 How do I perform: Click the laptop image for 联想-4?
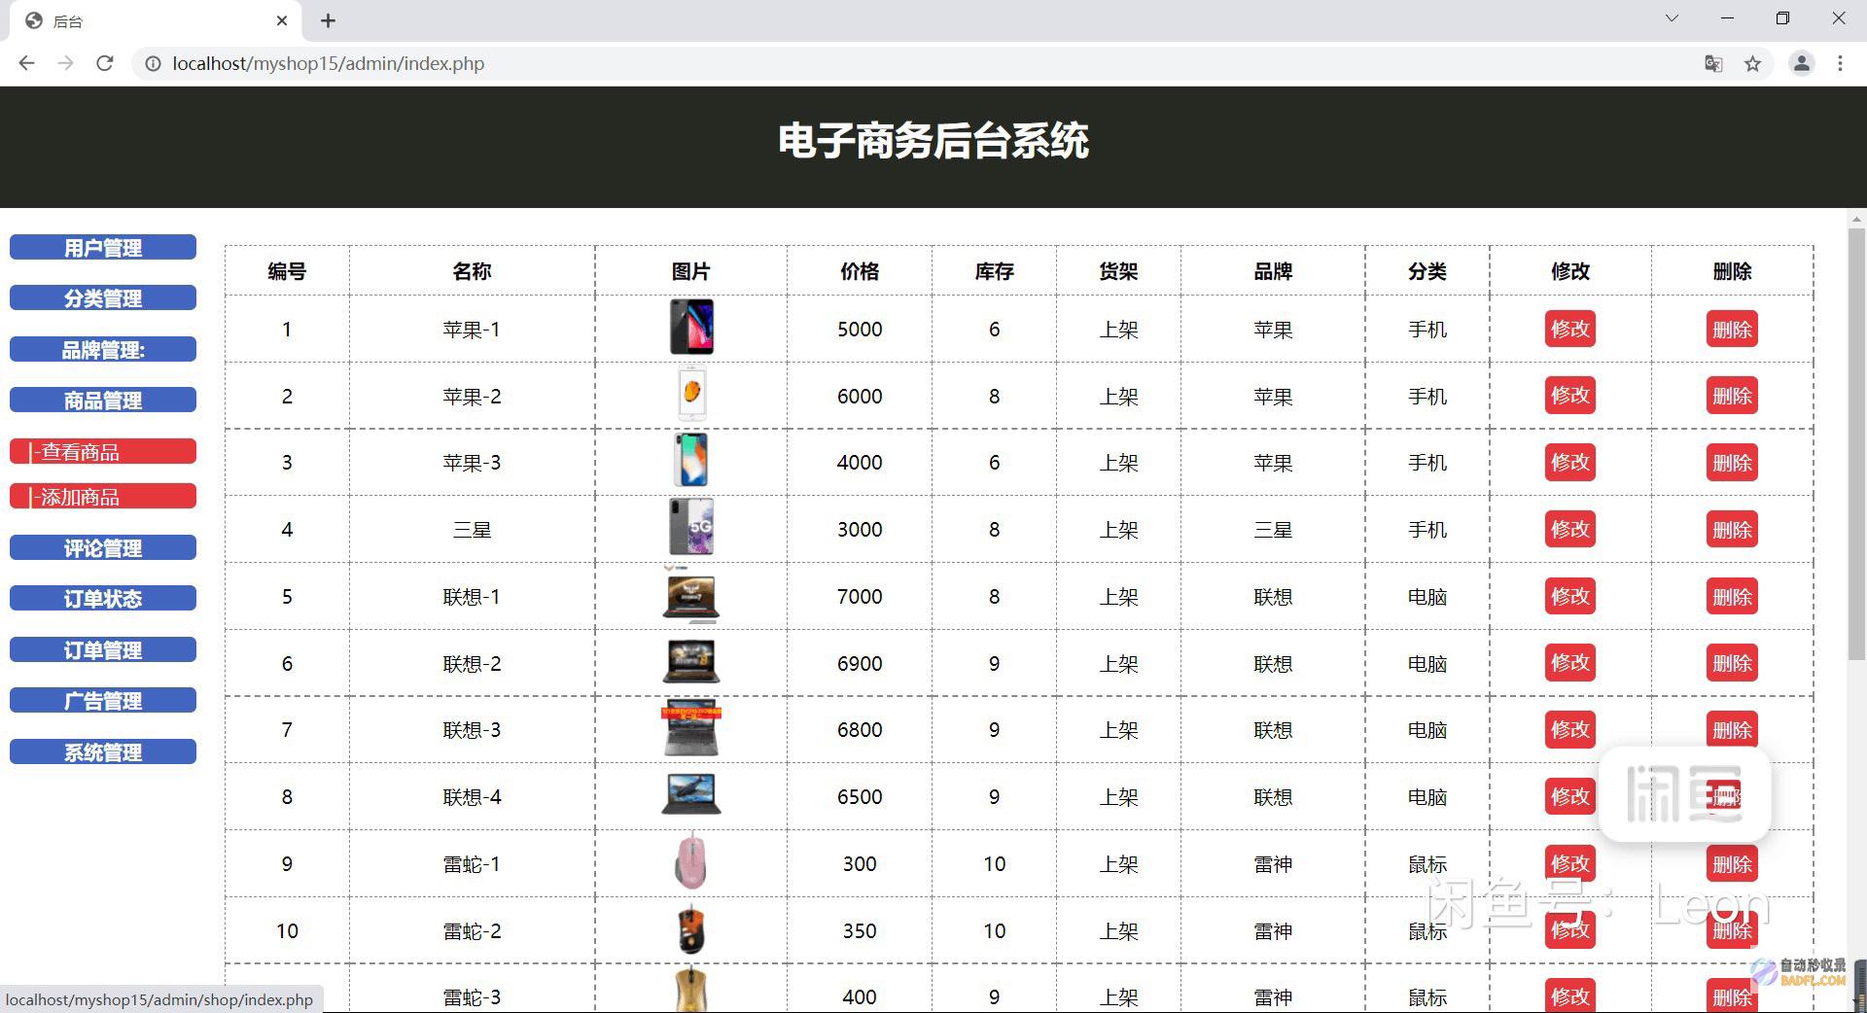pos(691,794)
